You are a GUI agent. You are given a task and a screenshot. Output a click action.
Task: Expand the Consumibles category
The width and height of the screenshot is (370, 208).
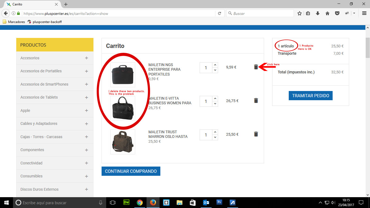[x=86, y=176]
